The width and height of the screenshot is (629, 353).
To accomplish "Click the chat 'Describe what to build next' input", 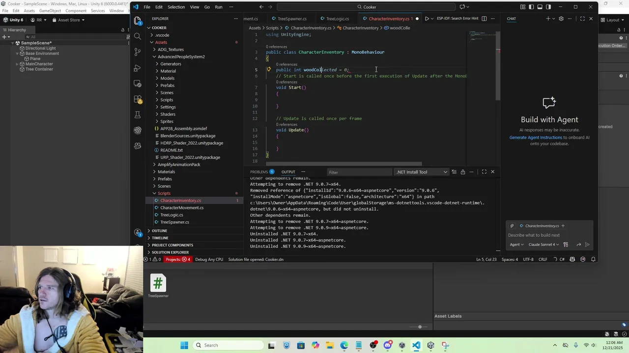I will click(549, 235).
